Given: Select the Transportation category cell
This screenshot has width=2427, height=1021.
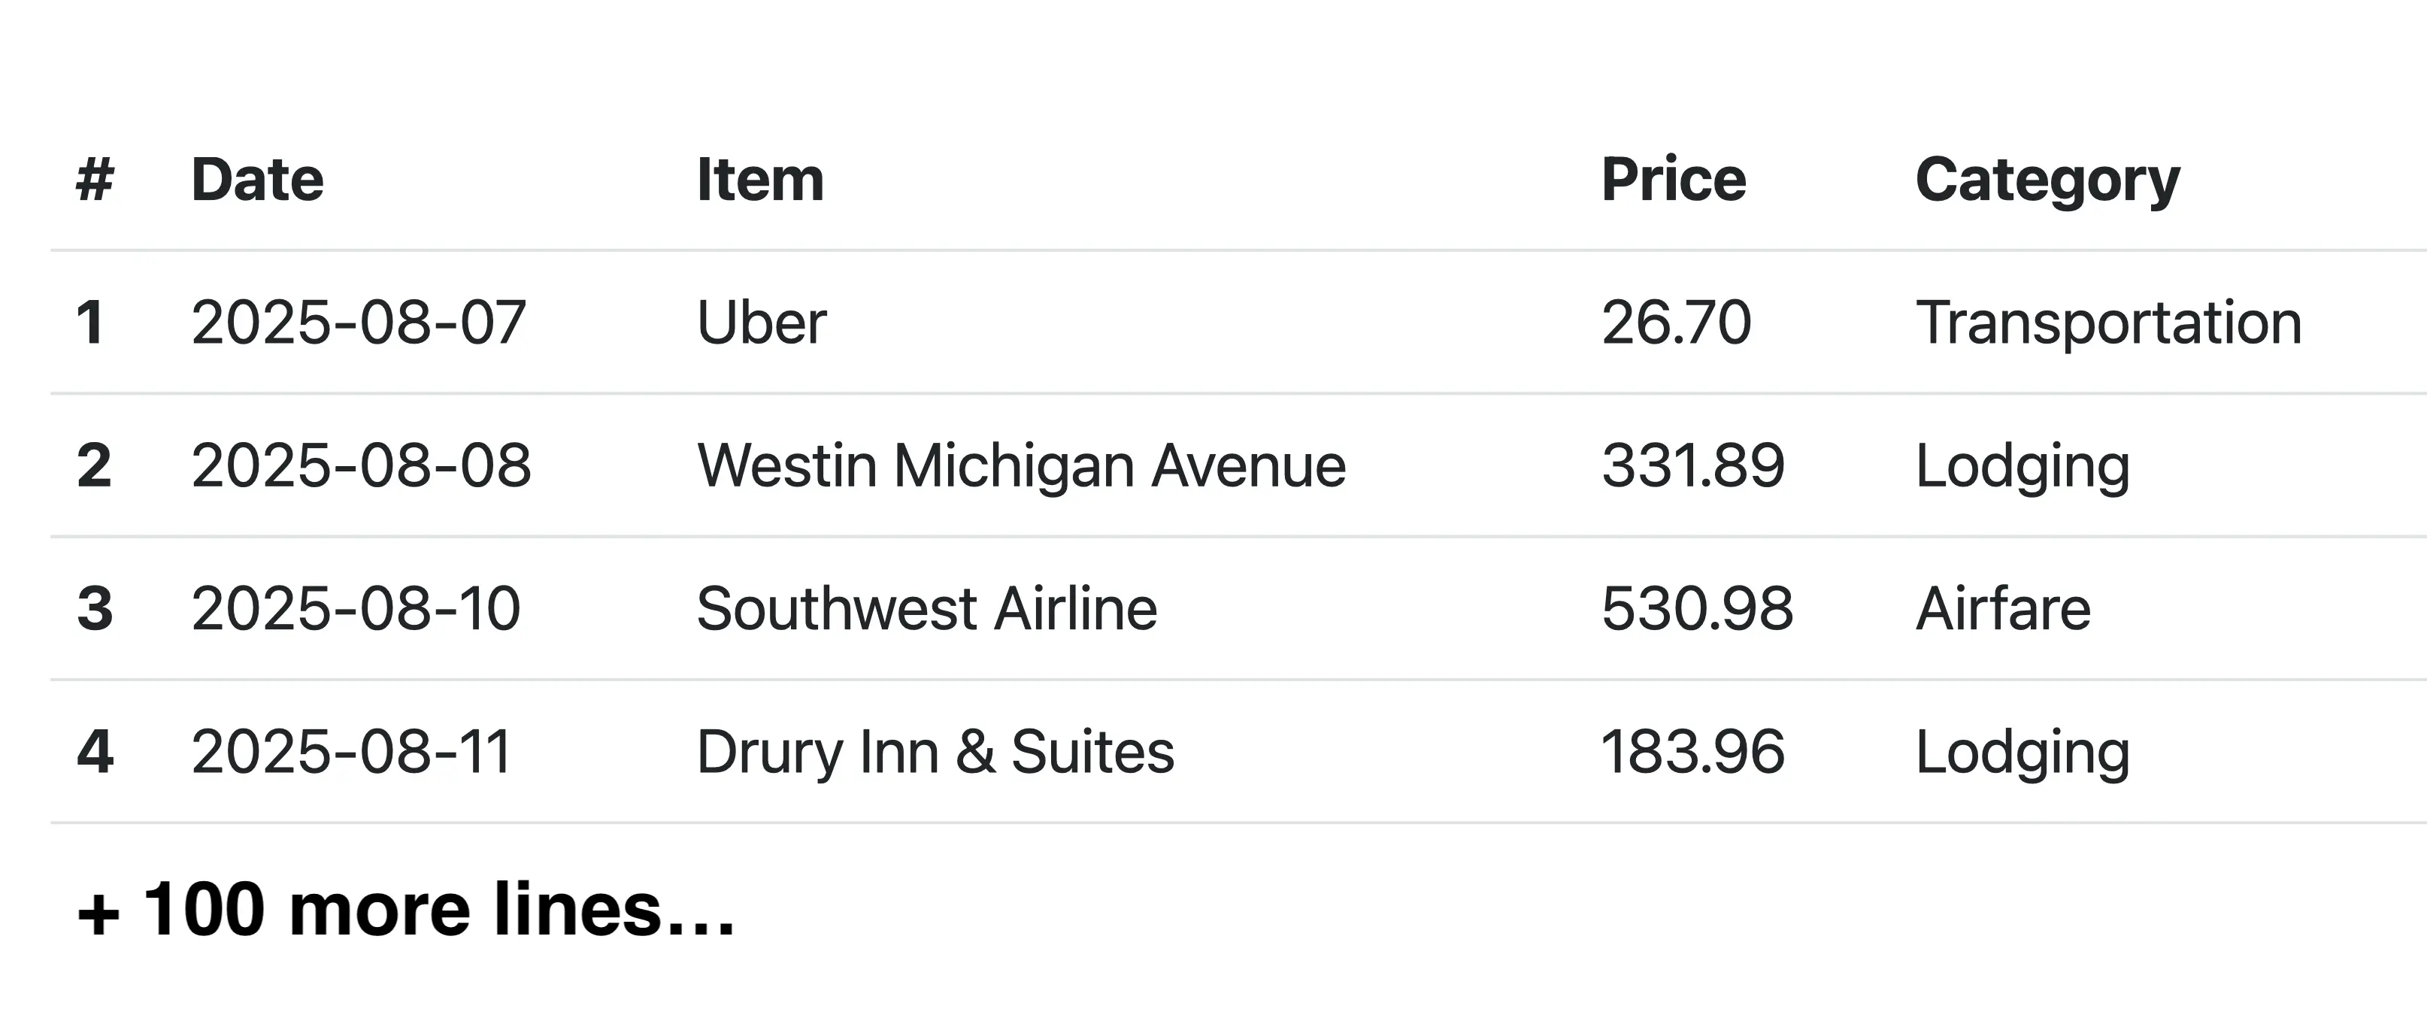Looking at the screenshot, I should [2108, 322].
